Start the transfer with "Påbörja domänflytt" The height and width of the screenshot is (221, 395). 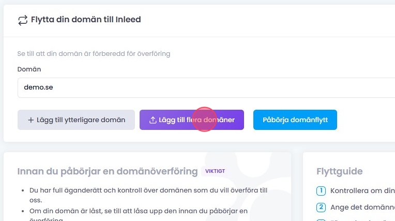tap(295, 120)
